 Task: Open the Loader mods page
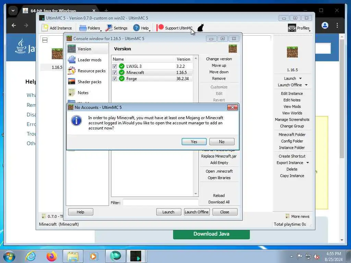point(87,60)
